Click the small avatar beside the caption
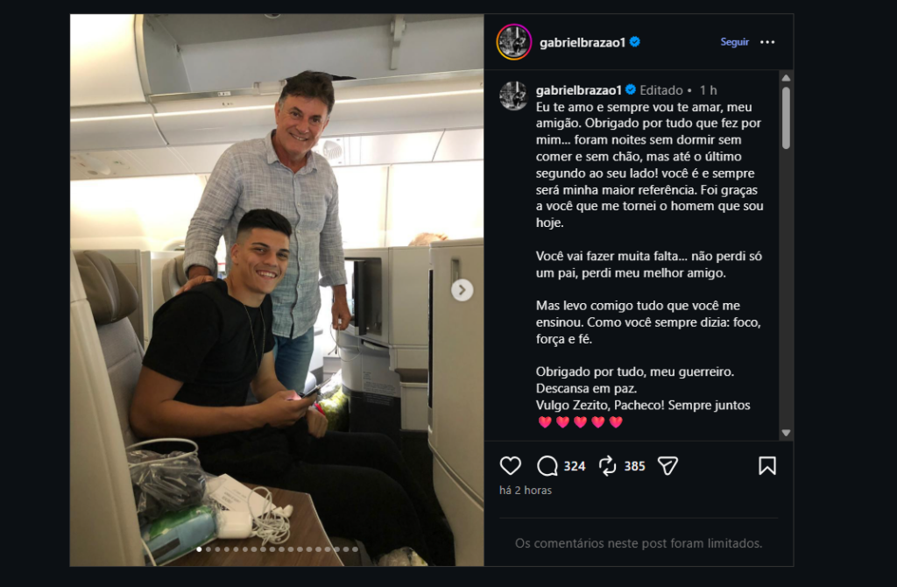Screen dimensions: 897x587 [x=513, y=95]
